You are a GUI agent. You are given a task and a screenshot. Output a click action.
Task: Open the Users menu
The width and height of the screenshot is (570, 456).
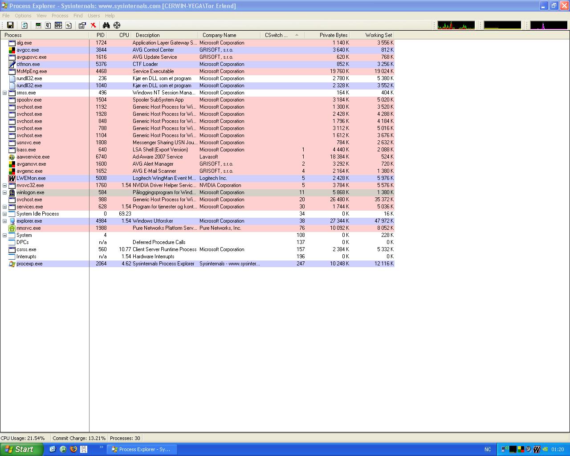pos(94,16)
